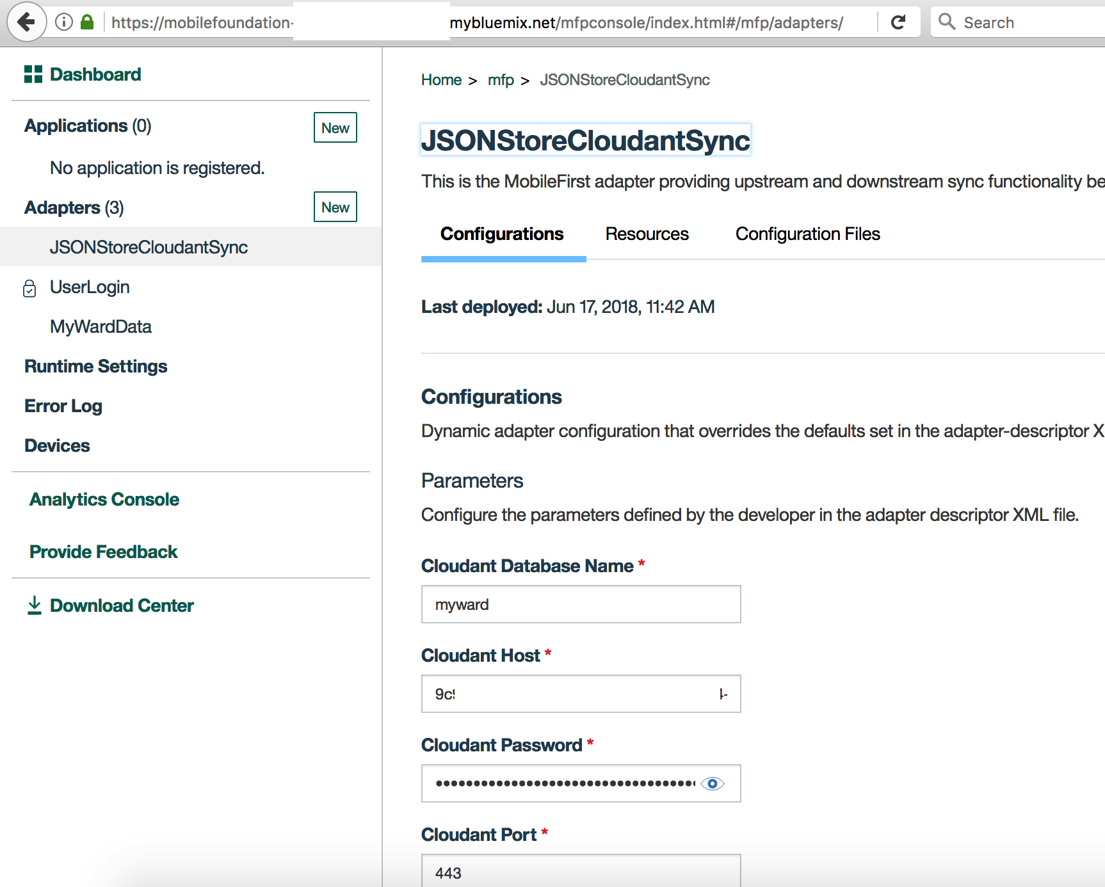
Task: Click the magnifier icon in search box
Action: (947, 22)
